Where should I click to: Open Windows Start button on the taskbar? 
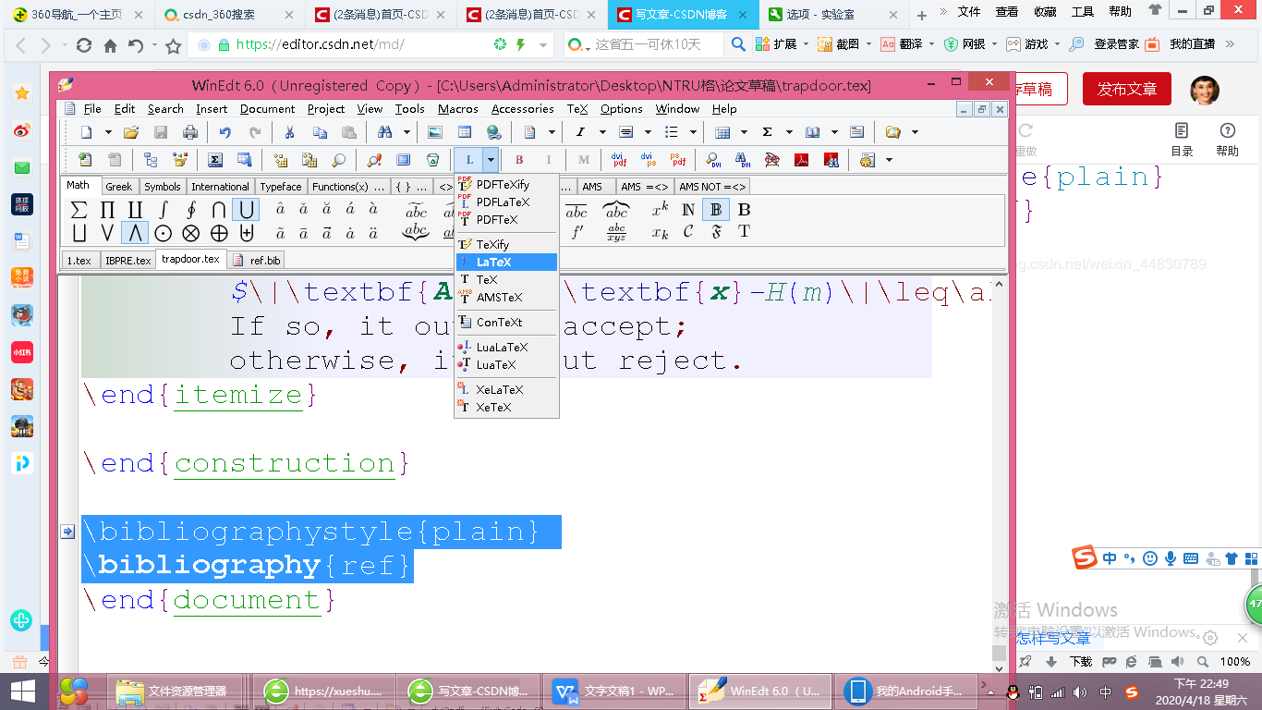(x=22, y=692)
